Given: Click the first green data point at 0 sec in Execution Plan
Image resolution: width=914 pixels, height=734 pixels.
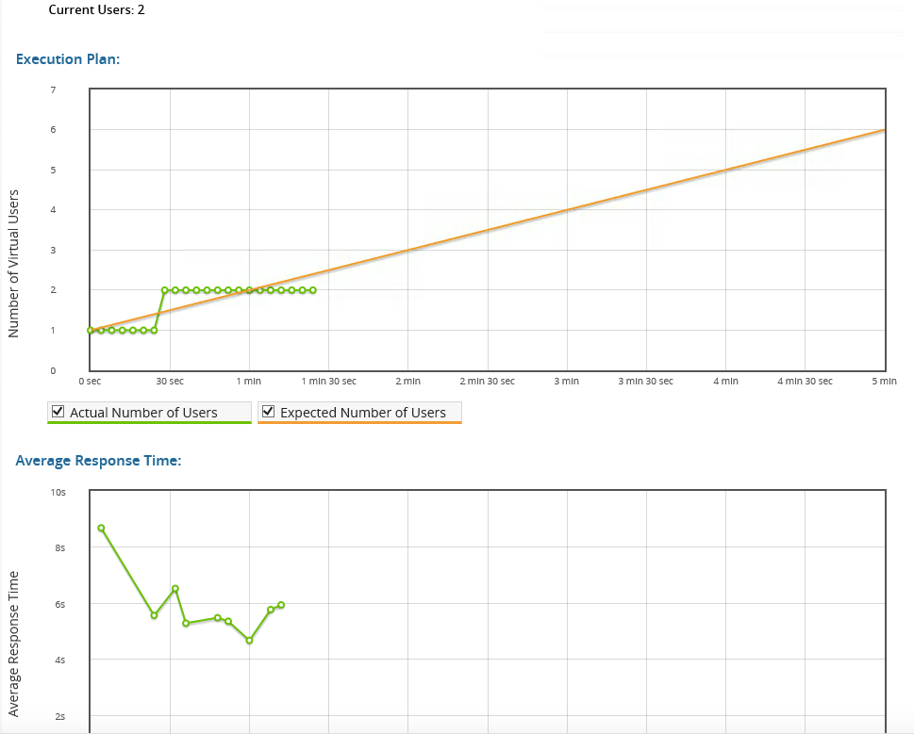Looking at the screenshot, I should [x=91, y=330].
